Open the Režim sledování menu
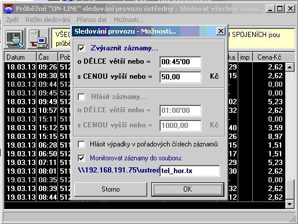The image size is (298, 224). point(48,20)
